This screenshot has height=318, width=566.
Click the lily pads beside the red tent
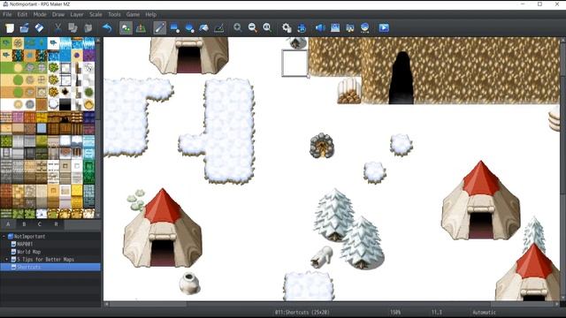tap(135, 201)
